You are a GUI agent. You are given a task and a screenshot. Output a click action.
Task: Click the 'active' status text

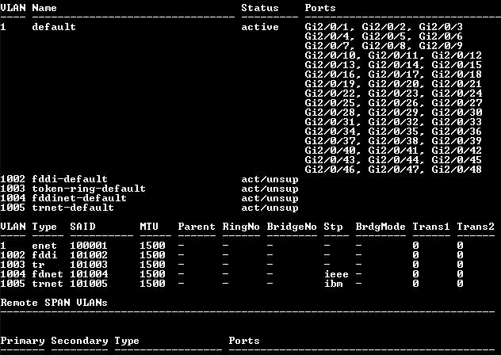point(260,27)
